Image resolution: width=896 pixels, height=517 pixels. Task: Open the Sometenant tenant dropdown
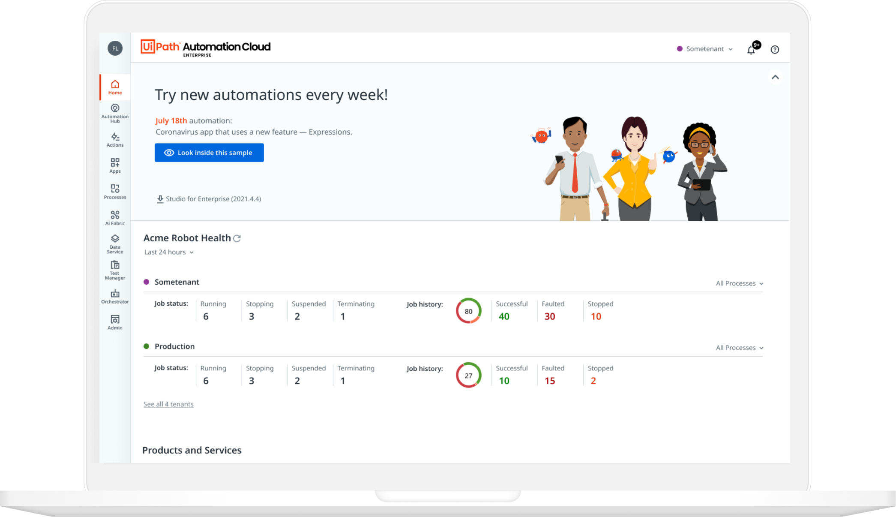point(705,49)
